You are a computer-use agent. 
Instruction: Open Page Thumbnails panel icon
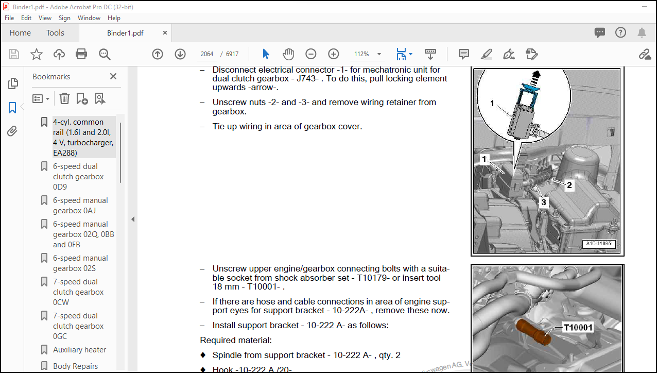[13, 83]
